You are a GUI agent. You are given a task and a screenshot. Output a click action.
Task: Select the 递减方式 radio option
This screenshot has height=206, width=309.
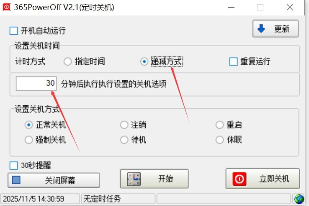tap(144, 61)
